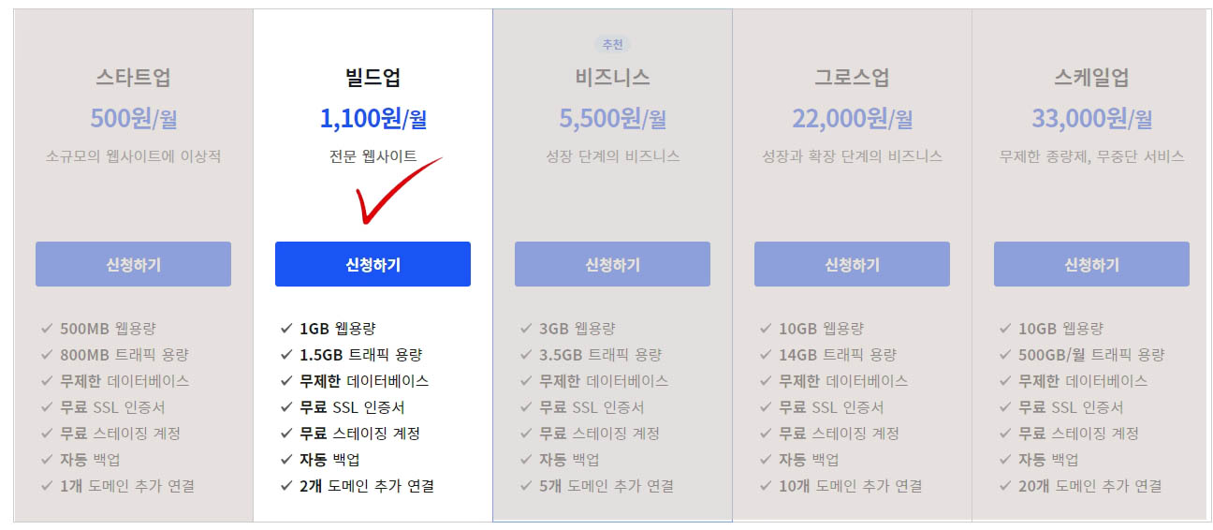Click the checkmark beside 3.5GB 트래픽 용량
The width and height of the screenshot is (1213, 530).
click(526, 355)
